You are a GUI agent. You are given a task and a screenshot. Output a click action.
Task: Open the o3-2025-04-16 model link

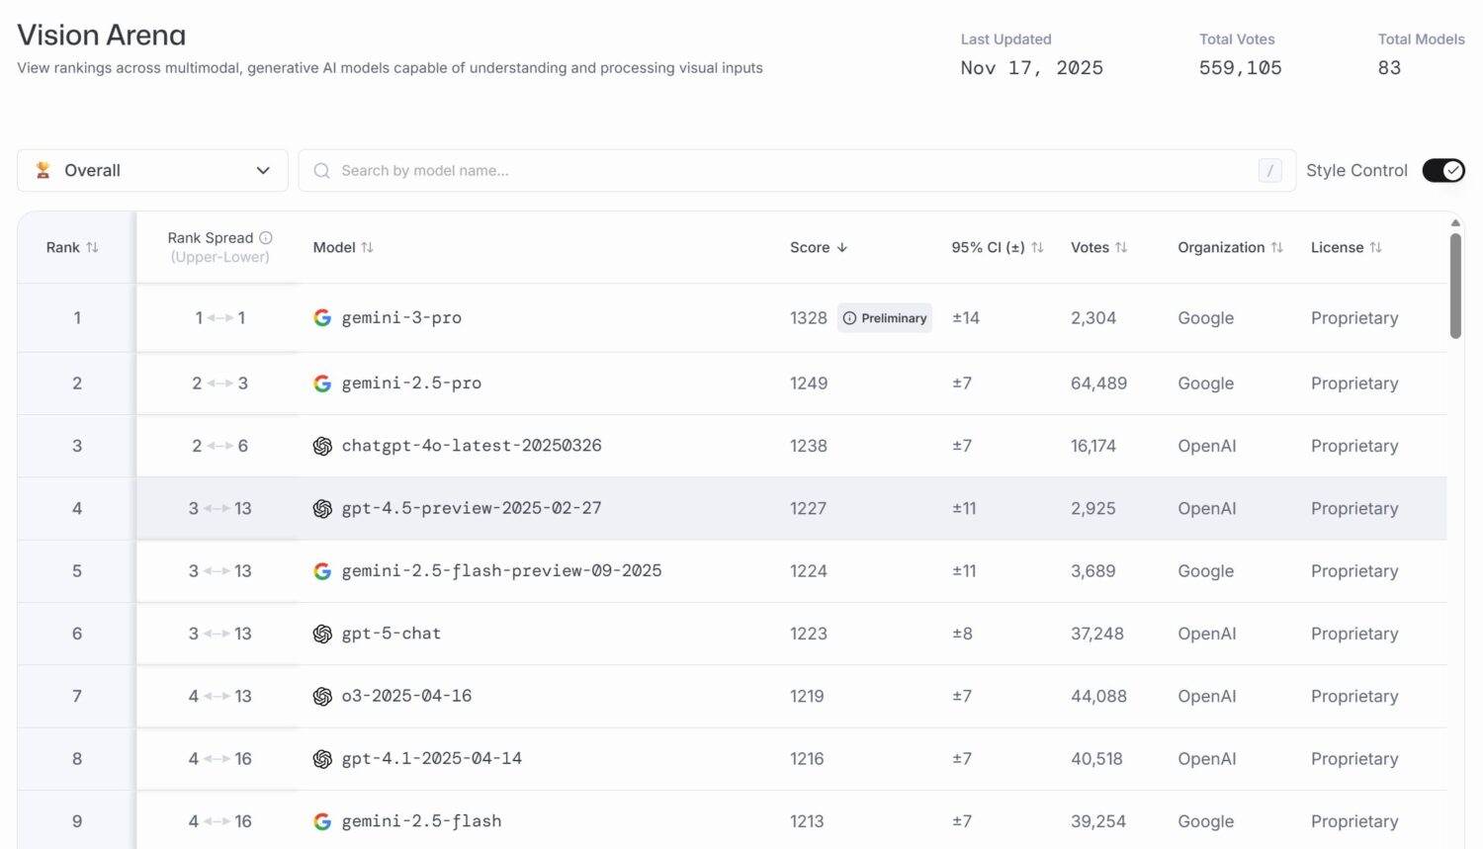(406, 696)
